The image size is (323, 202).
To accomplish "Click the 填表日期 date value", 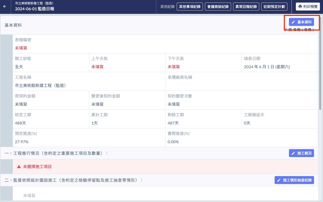I will 267,67.
